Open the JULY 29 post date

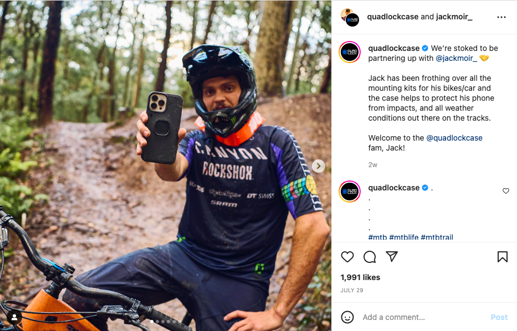coord(352,291)
